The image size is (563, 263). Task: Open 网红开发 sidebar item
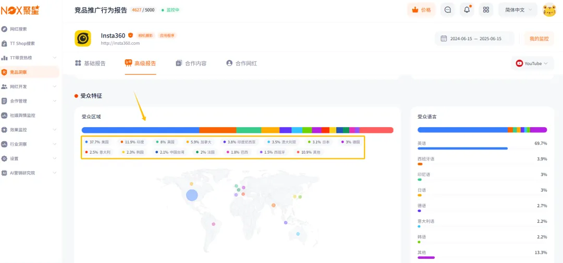18,86
